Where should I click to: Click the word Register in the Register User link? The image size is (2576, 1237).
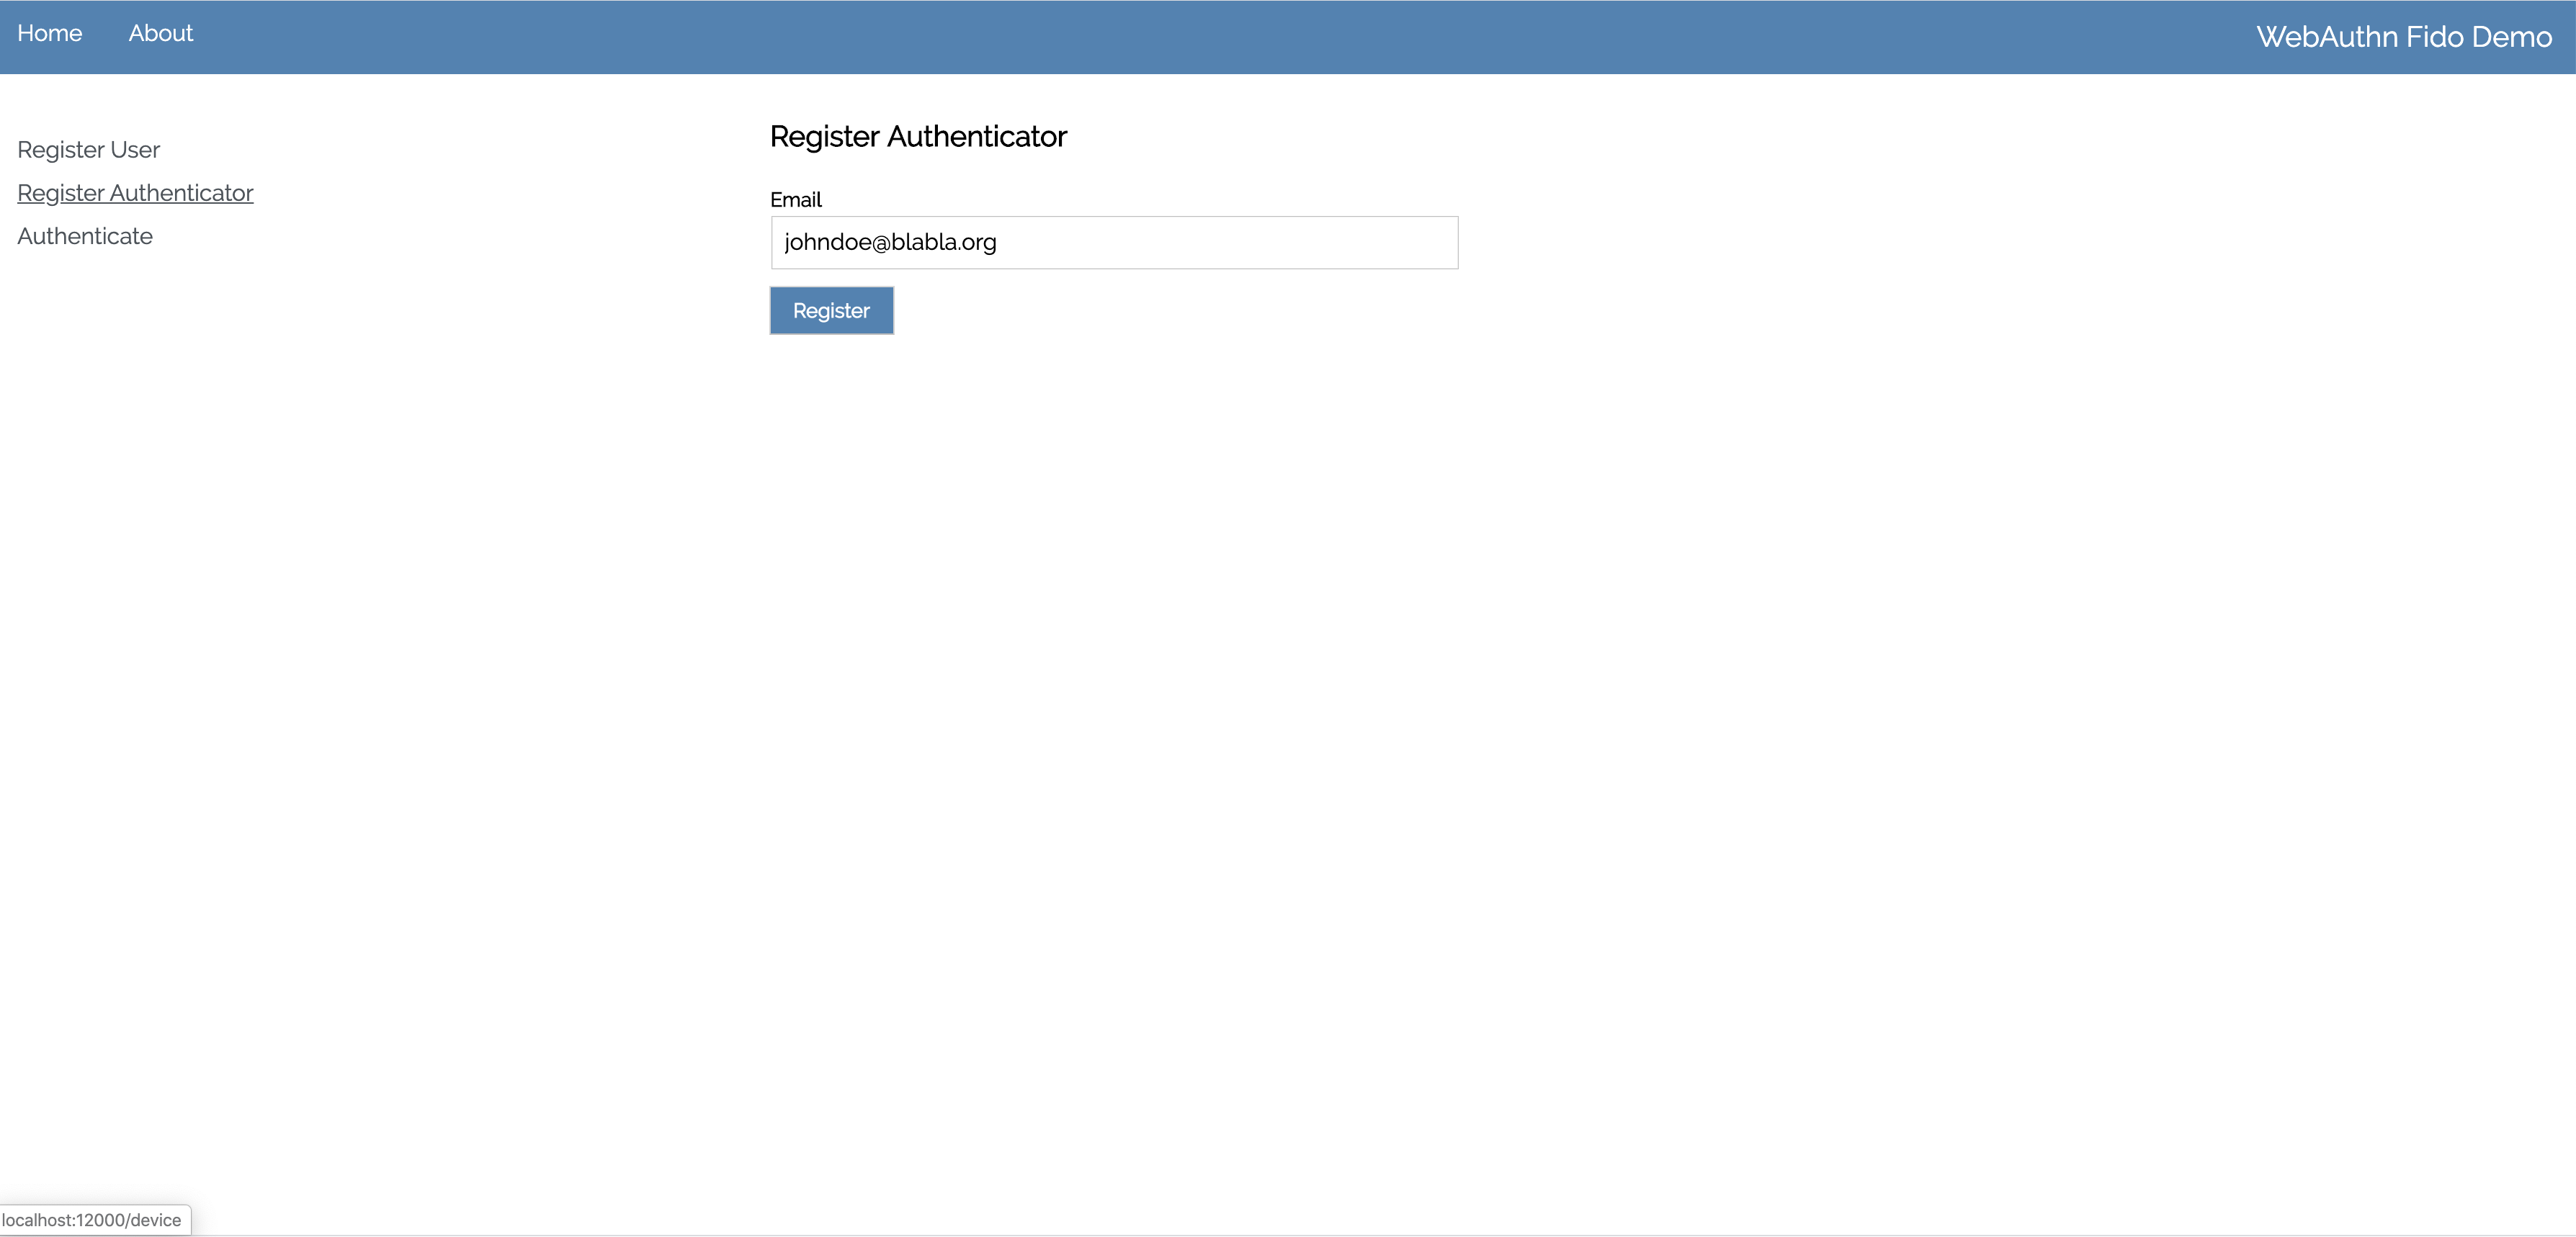coord(60,150)
